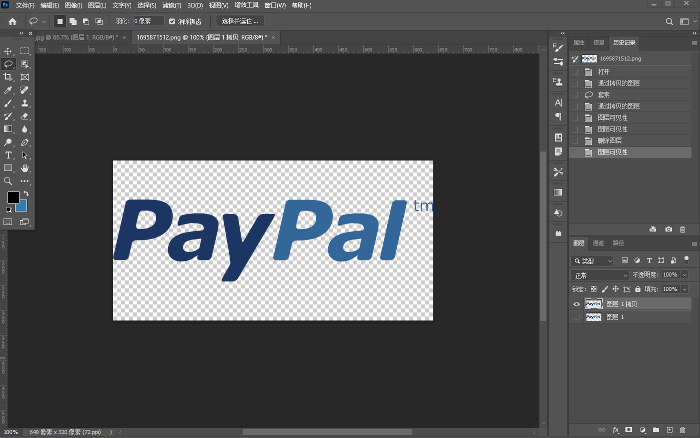Open History panel menu
The image size is (700, 438).
click(694, 43)
